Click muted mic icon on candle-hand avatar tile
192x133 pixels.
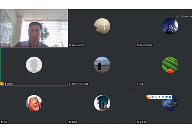point(2,122)
